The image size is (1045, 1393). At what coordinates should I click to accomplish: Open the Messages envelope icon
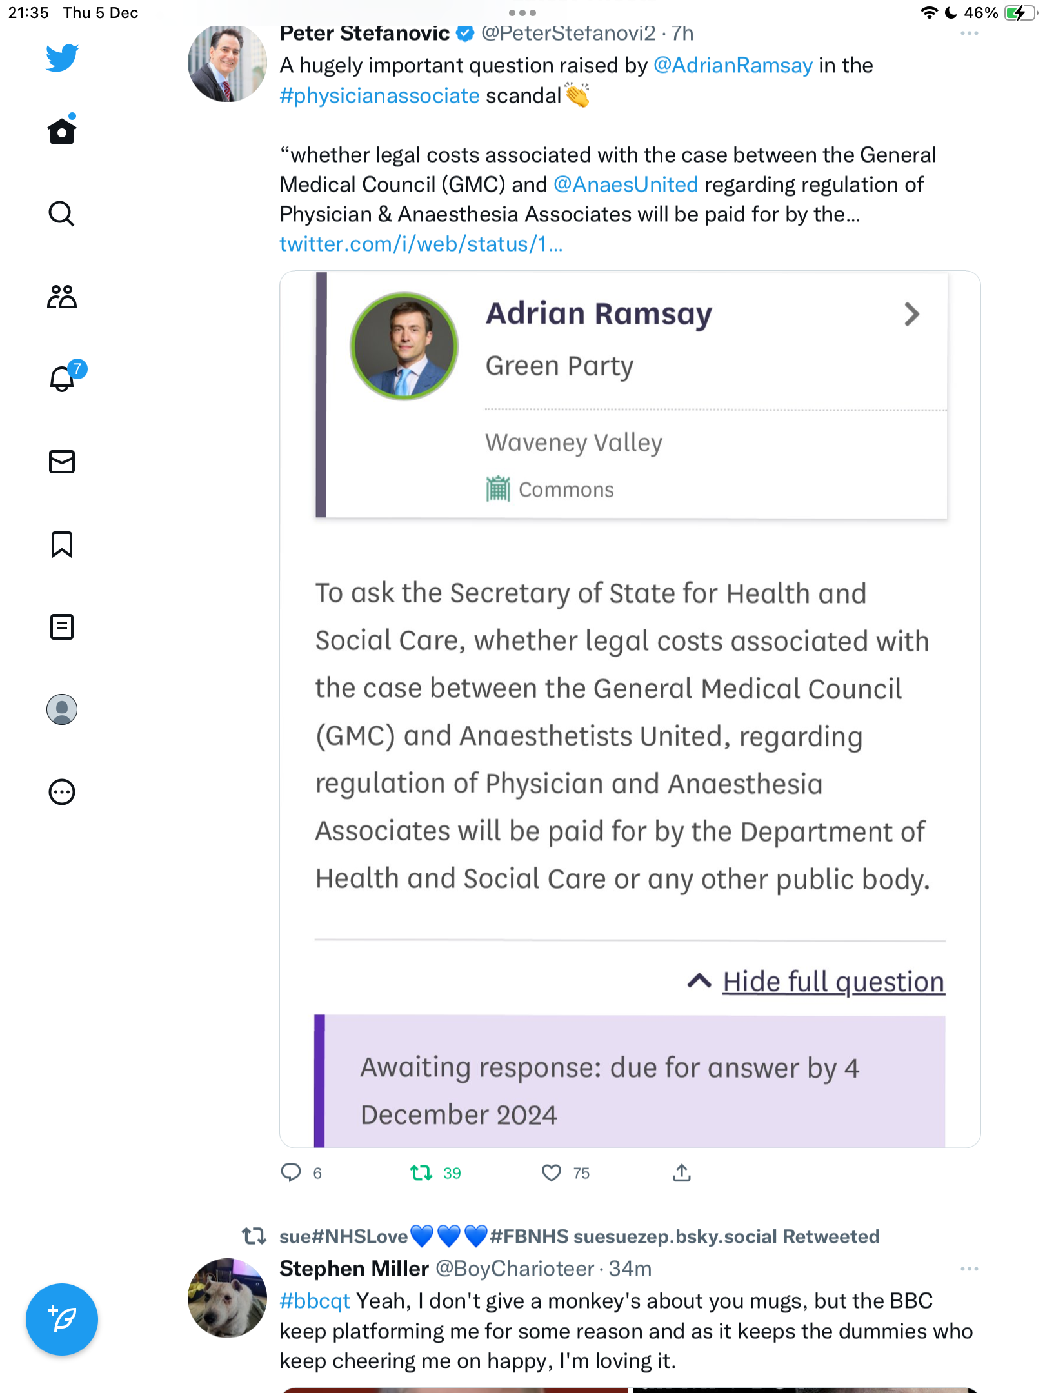62,462
